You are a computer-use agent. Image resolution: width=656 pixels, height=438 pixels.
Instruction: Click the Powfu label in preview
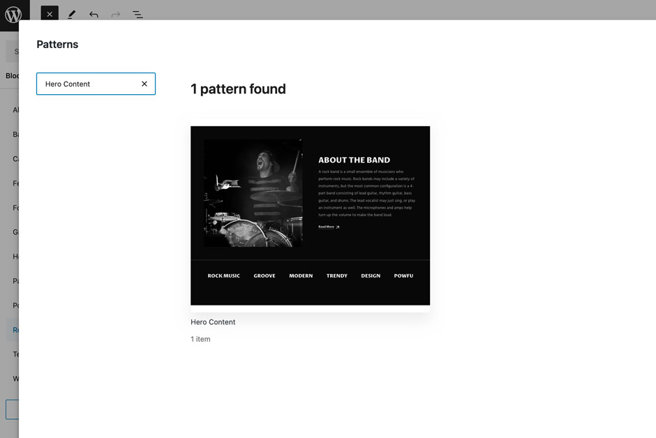click(x=403, y=275)
